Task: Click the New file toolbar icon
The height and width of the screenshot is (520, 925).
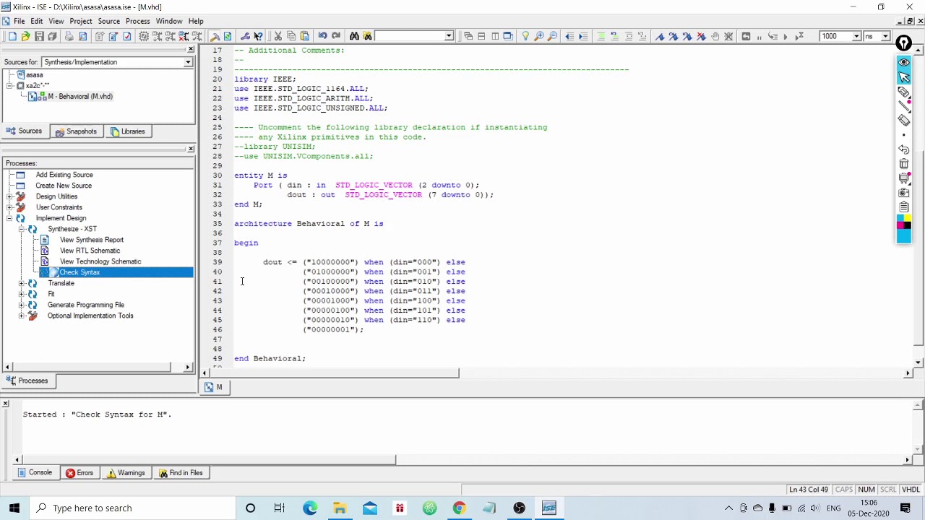Action: point(12,36)
